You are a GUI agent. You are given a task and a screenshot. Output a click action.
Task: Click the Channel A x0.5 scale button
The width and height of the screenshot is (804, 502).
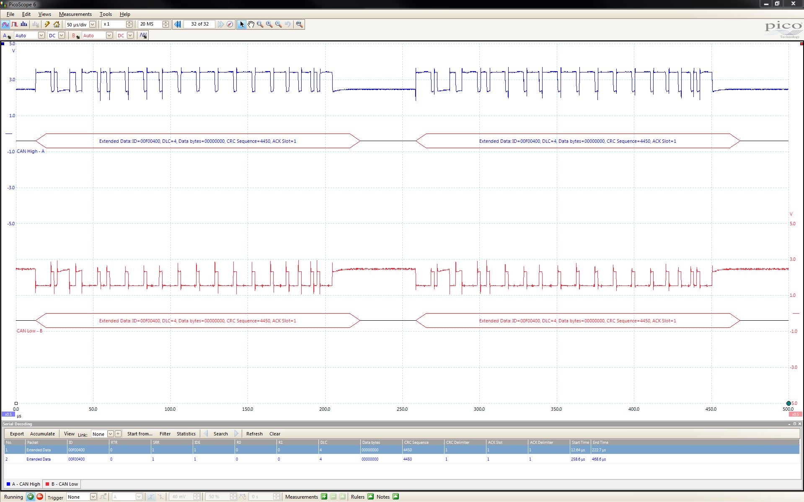8,414
